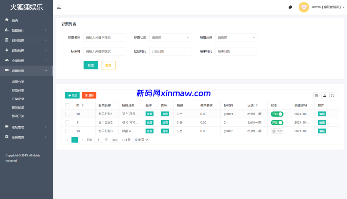The width and height of the screenshot is (347, 199).
Task: Collapse sidebar with the hamburger menu icon
Action: [x=59, y=7]
